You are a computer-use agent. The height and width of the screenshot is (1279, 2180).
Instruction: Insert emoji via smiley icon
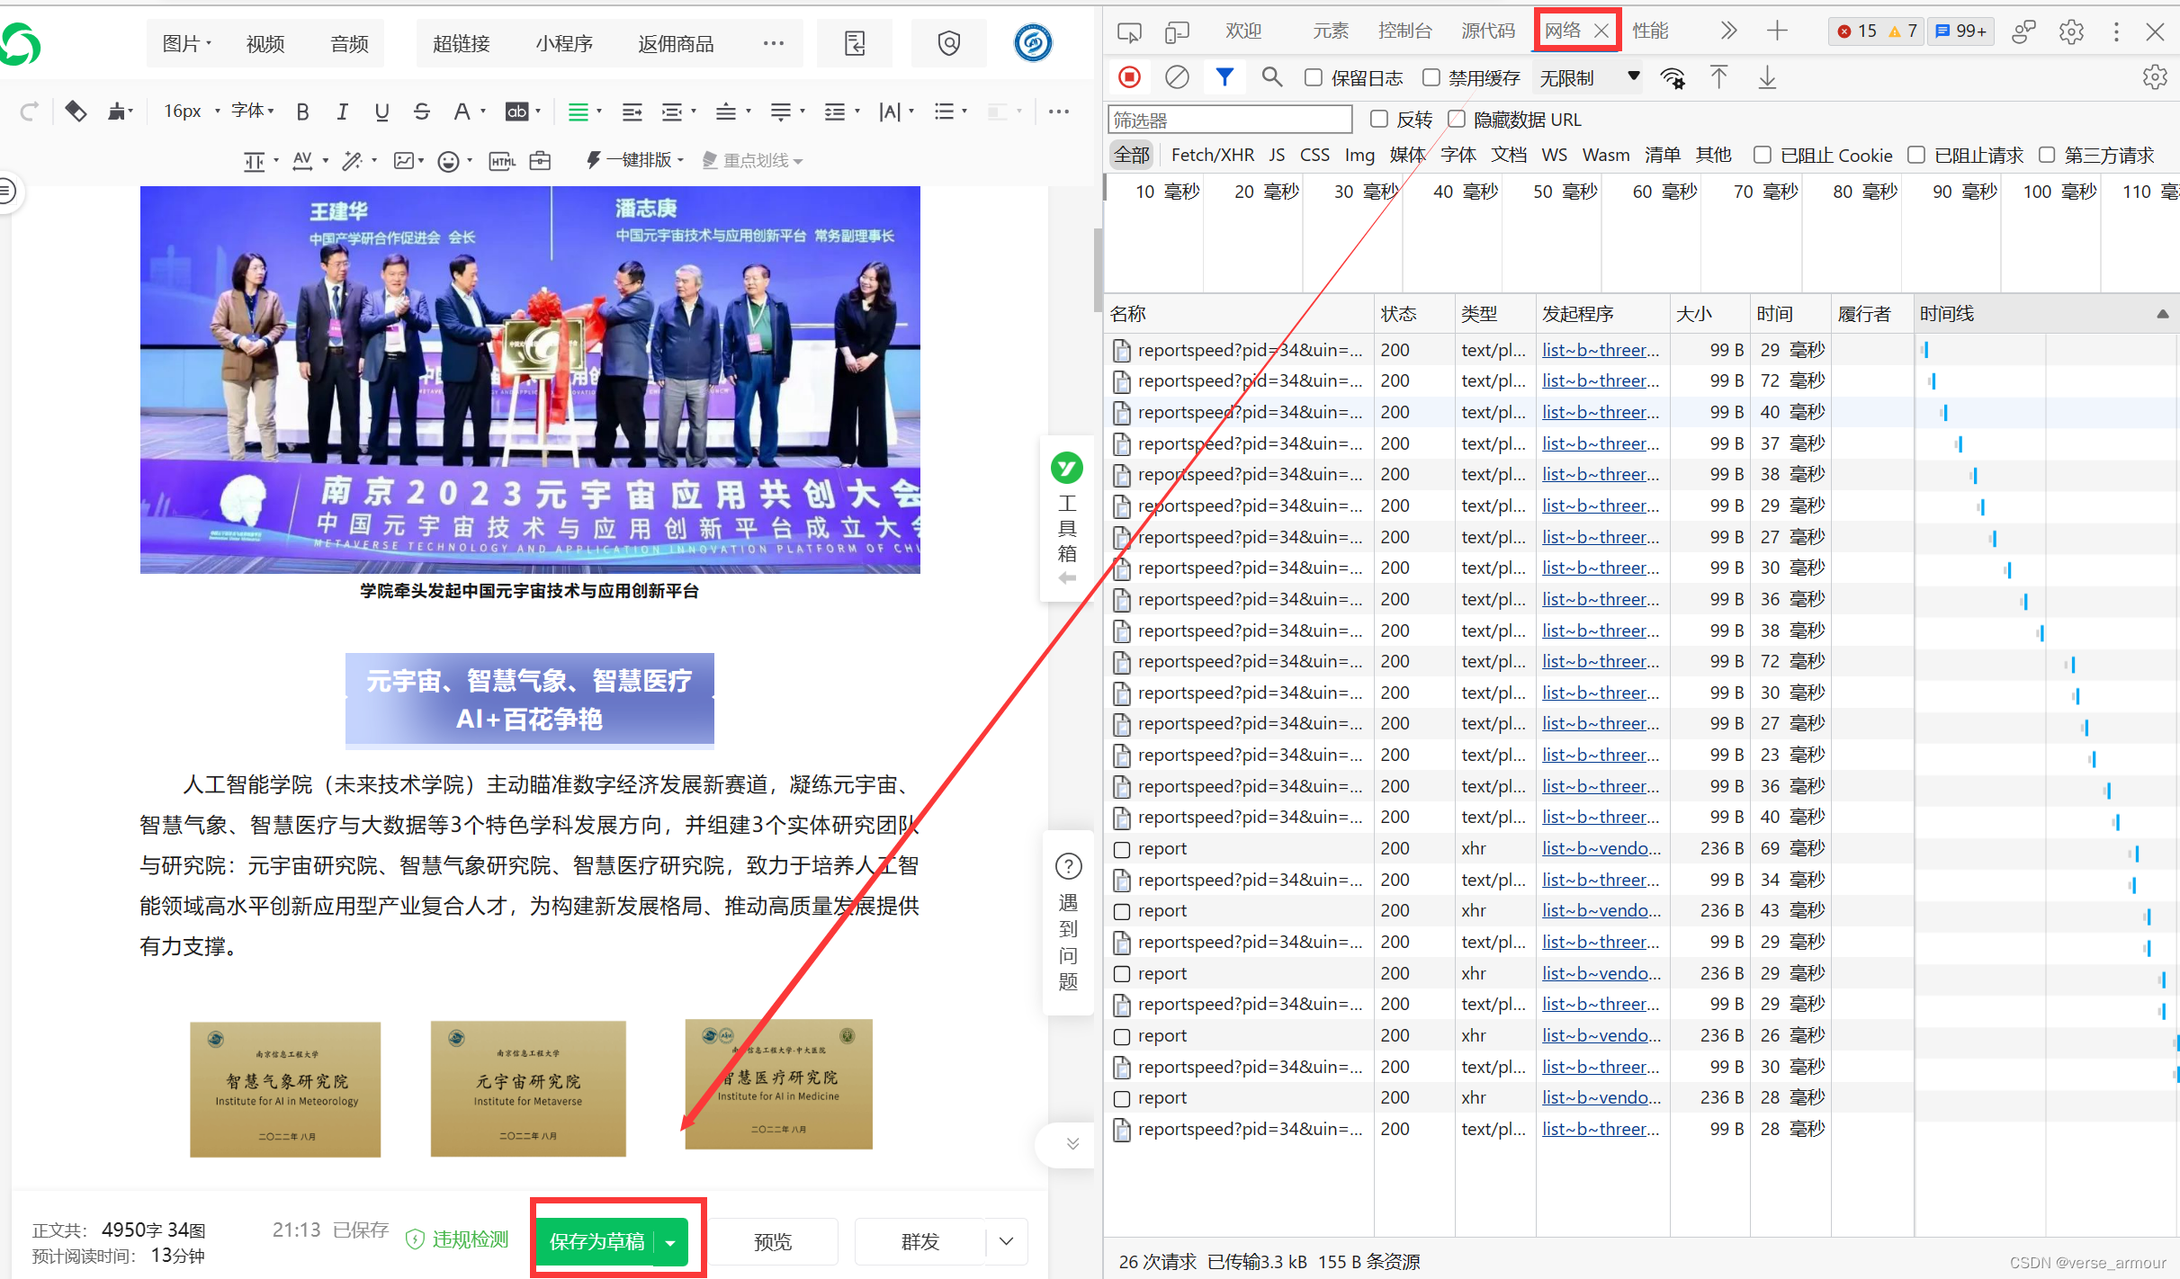[x=447, y=161]
